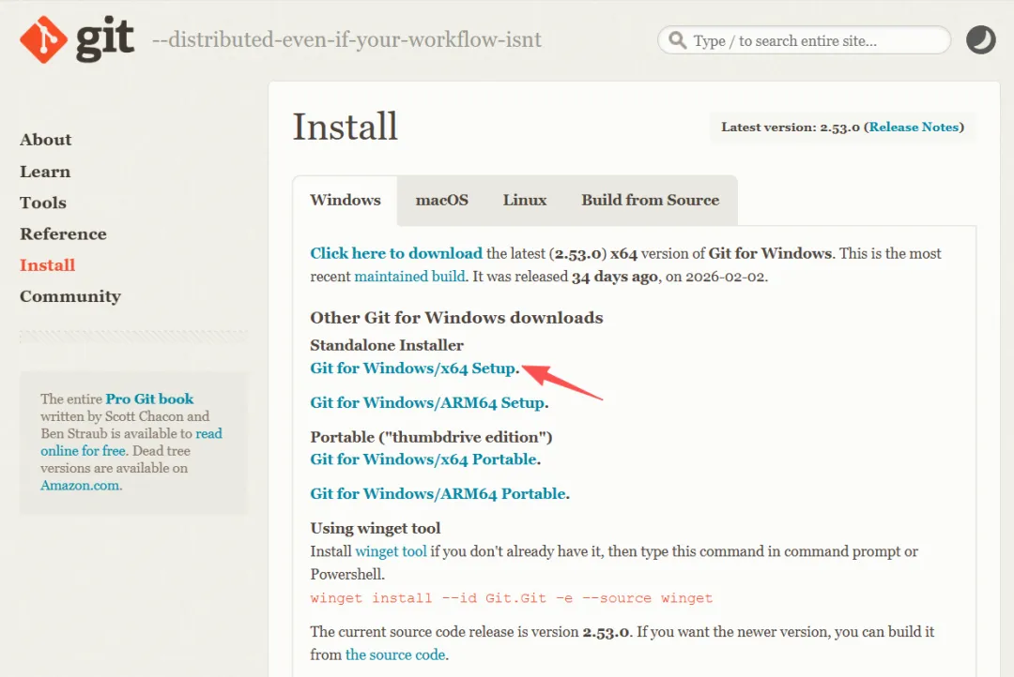Click the 'read online for free' link
Image resolution: width=1014 pixels, height=677 pixels.
coord(131,442)
